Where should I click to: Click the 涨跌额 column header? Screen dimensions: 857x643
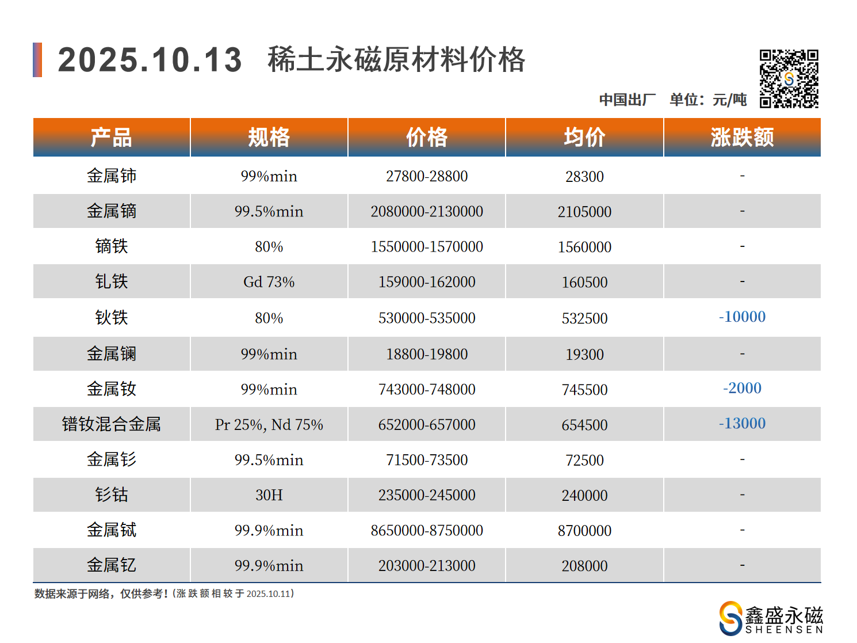(742, 138)
